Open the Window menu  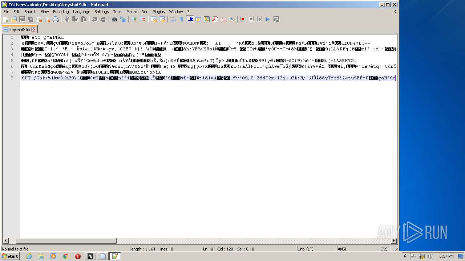[176, 12]
